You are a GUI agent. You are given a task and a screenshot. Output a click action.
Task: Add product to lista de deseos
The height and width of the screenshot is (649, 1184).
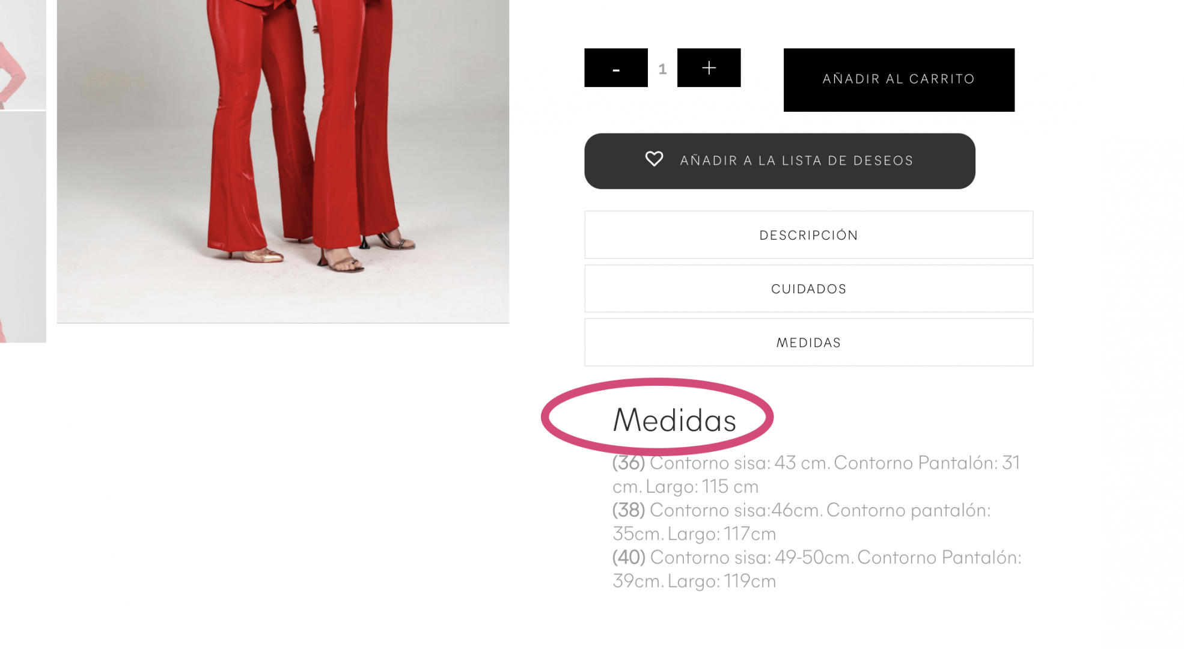tap(780, 161)
